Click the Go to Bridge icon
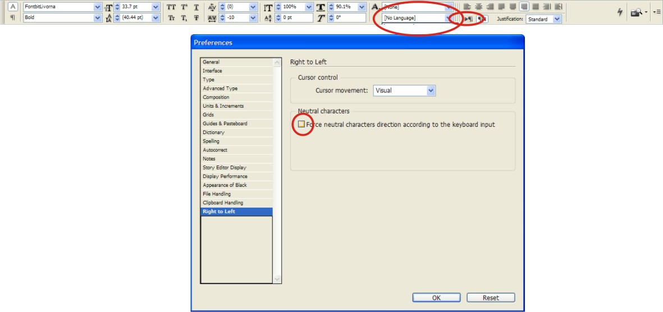663x312 pixels. pos(635,13)
